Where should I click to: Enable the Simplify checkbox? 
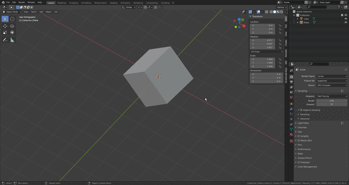click(299, 136)
